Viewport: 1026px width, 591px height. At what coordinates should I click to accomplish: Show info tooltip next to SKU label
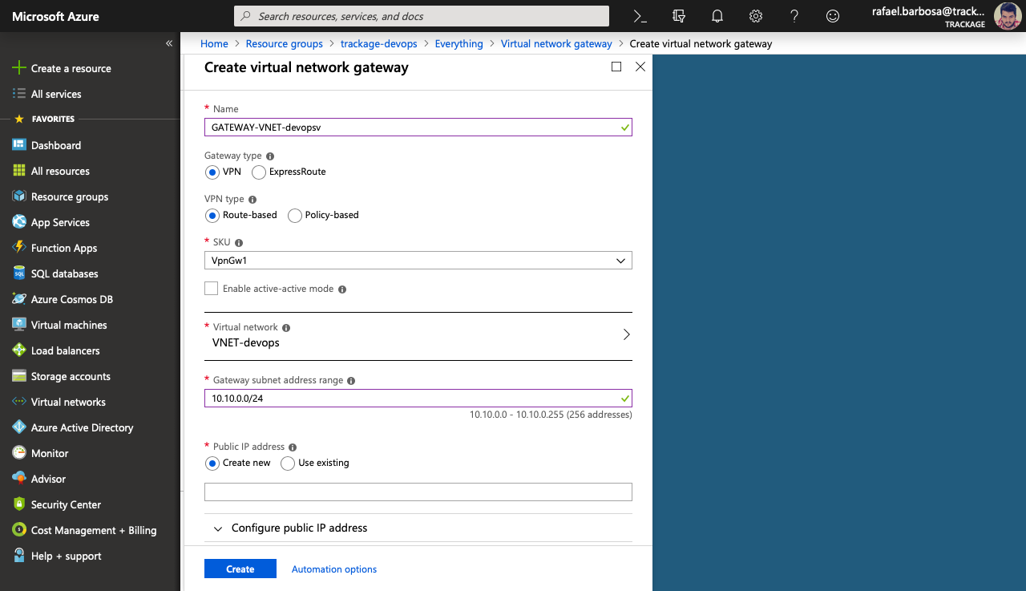click(x=239, y=243)
